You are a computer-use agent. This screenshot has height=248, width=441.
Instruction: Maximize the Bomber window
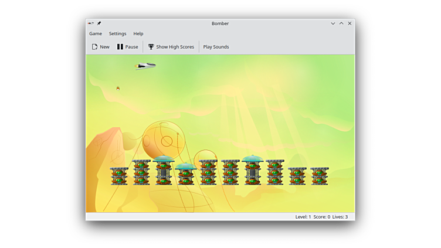pos(341,23)
